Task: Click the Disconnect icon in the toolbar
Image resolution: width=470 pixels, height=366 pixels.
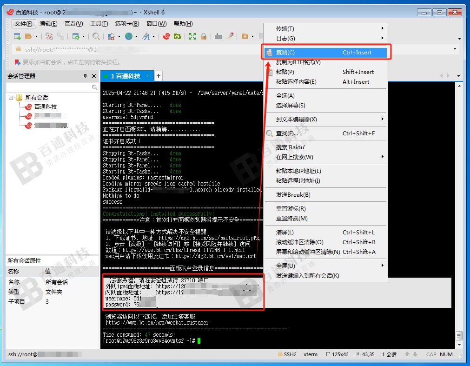Action: (x=49, y=36)
